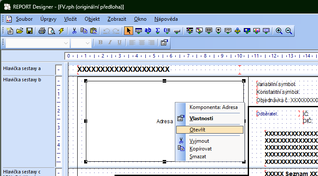Open the Úpravy menu
The image size is (318, 176).
[x=48, y=19]
